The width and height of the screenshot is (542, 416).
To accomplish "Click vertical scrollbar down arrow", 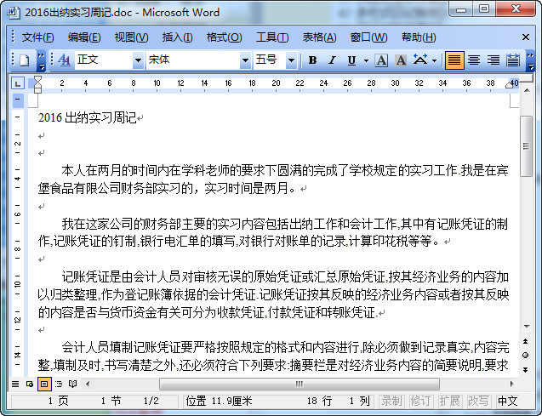I will pos(527,327).
